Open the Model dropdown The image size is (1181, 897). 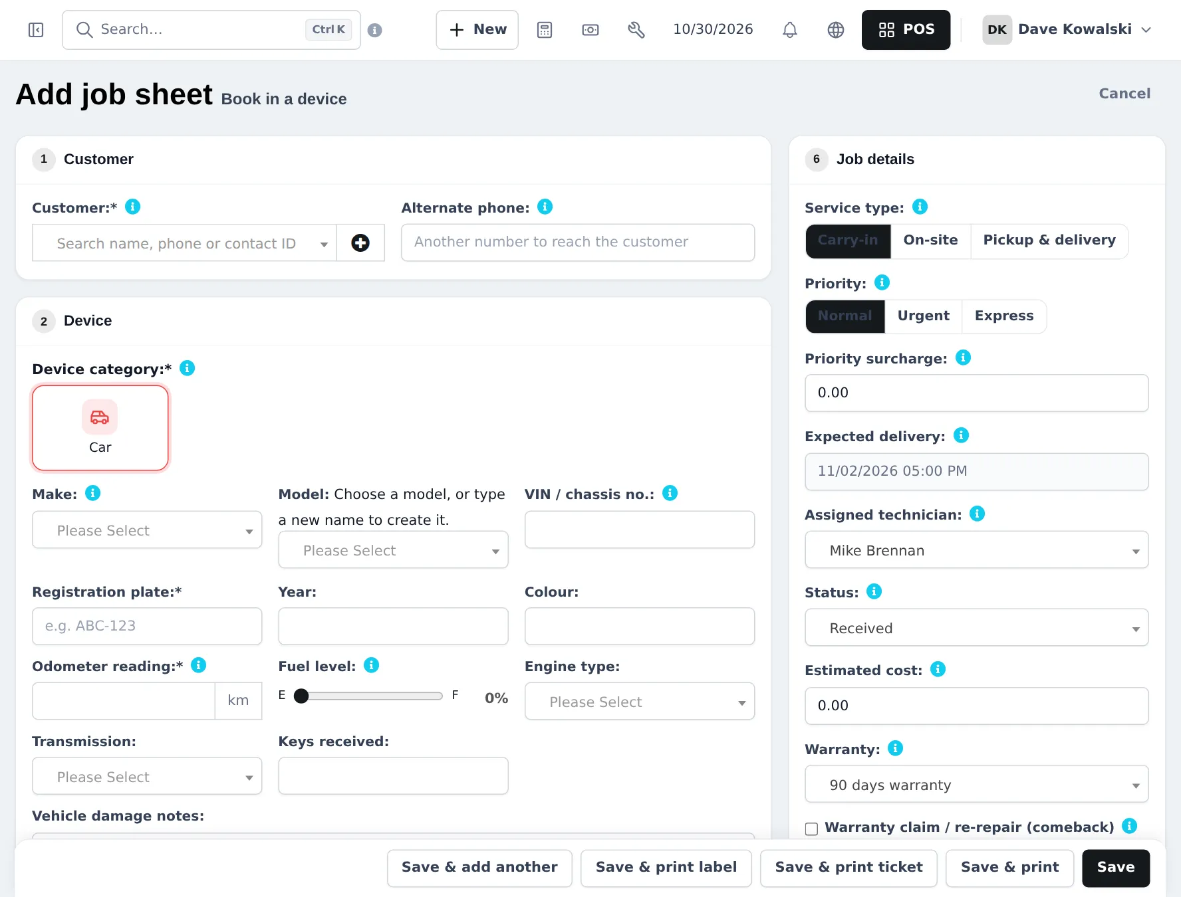point(394,550)
